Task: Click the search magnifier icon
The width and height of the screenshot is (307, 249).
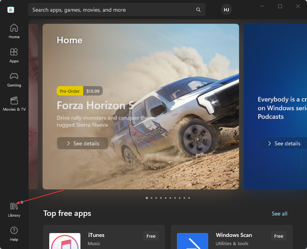Action: pos(198,10)
